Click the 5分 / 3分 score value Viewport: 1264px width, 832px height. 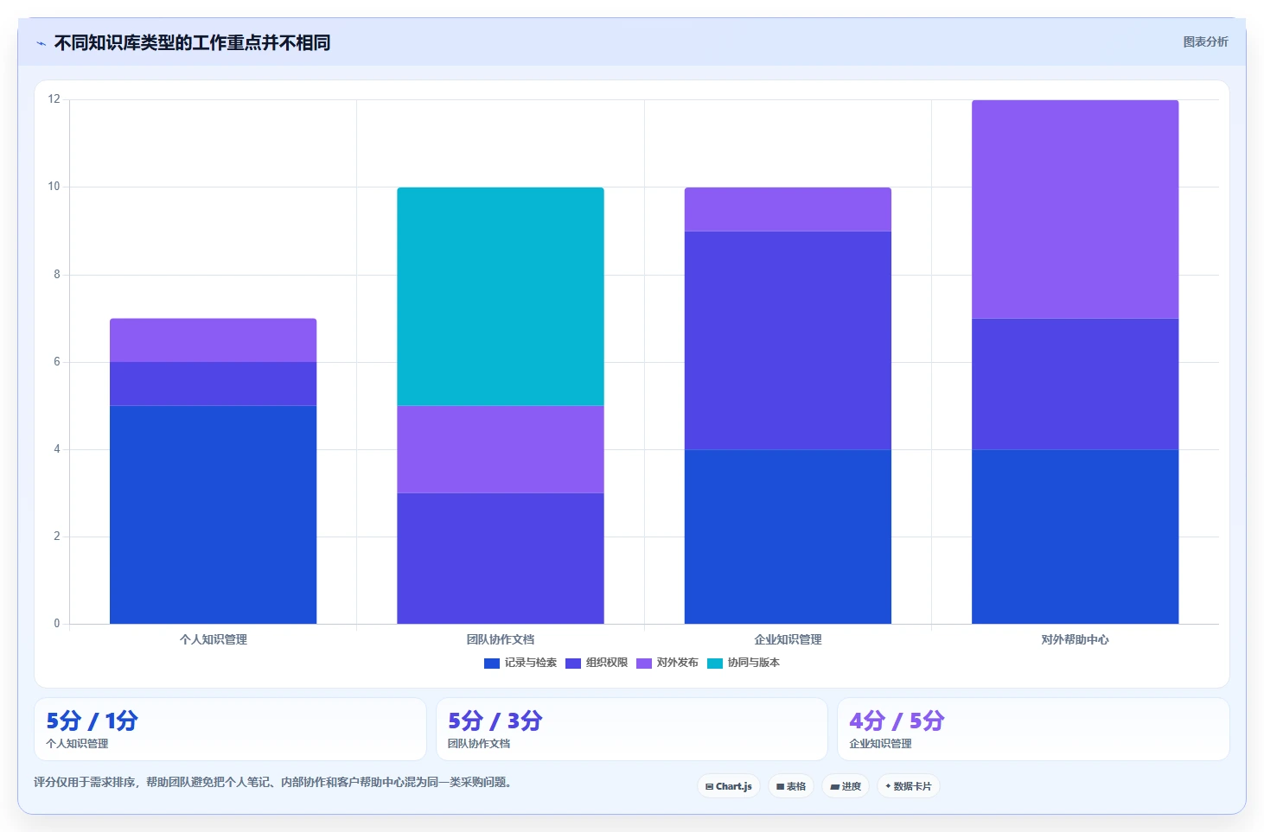pyautogui.click(x=495, y=721)
